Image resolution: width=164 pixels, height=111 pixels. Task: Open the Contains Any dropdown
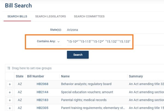(49, 41)
